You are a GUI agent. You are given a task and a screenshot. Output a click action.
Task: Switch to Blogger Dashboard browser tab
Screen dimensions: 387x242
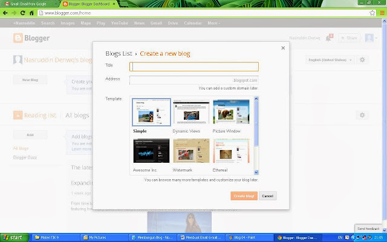pos(89,4)
